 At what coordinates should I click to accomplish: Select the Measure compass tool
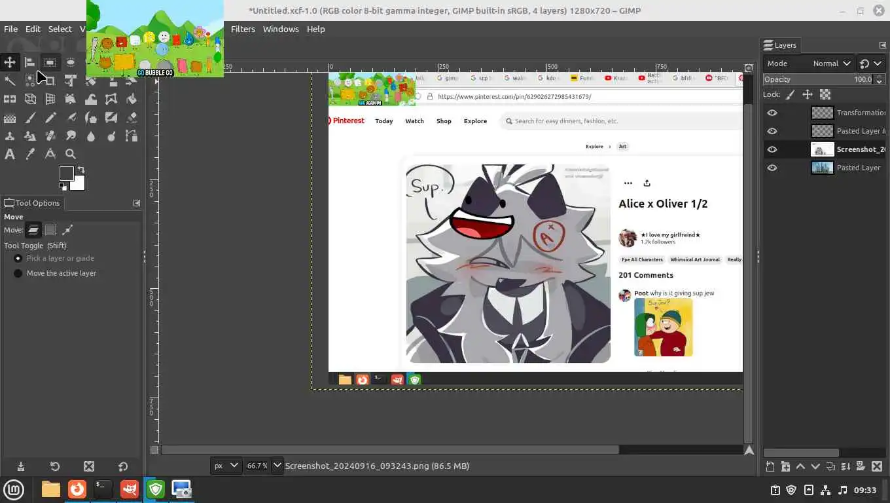[50, 155]
